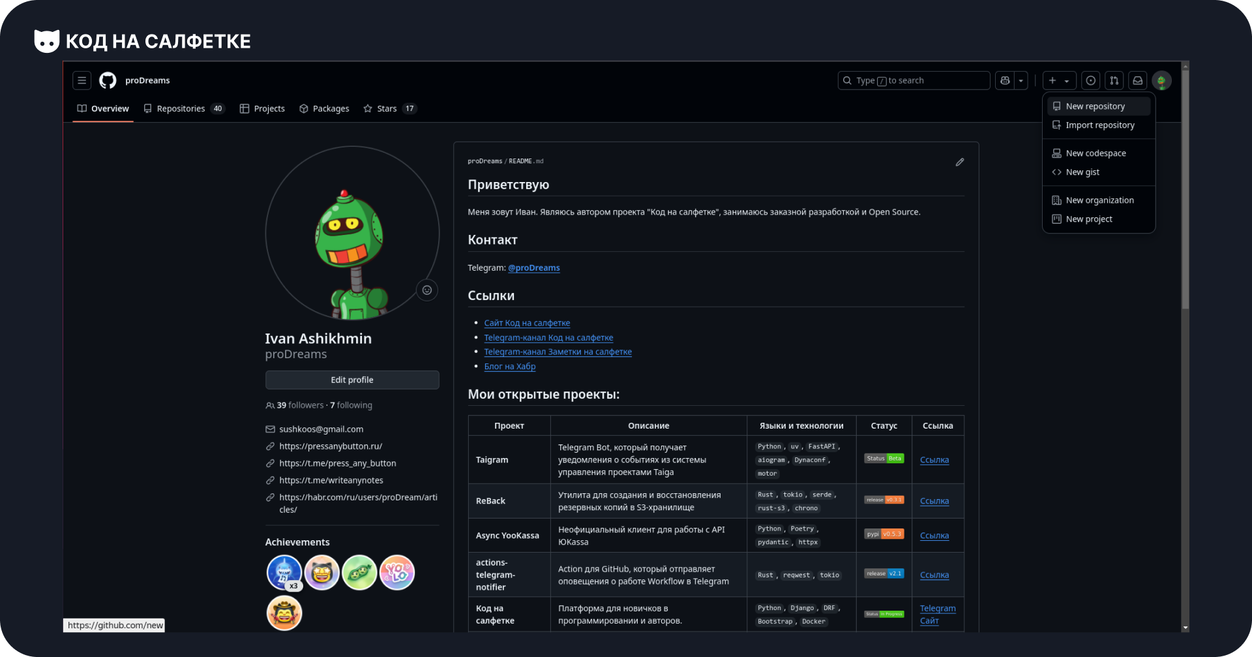The width and height of the screenshot is (1252, 657).
Task: Click the large profile avatar picture
Action: click(352, 233)
